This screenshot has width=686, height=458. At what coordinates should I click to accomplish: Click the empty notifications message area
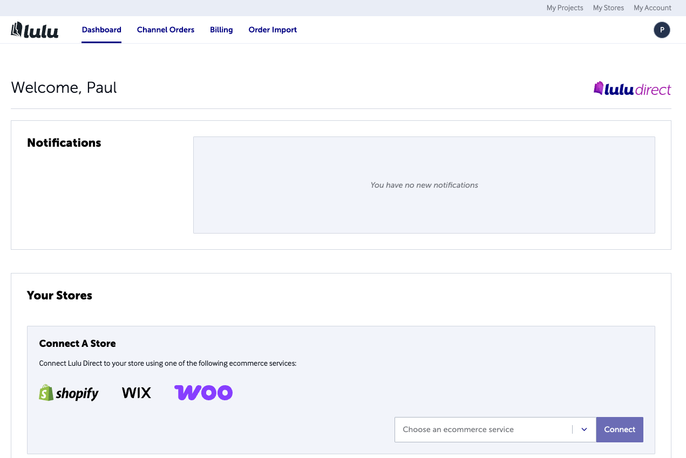(424, 185)
